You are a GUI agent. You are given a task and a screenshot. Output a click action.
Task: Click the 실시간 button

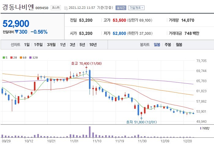121,8
